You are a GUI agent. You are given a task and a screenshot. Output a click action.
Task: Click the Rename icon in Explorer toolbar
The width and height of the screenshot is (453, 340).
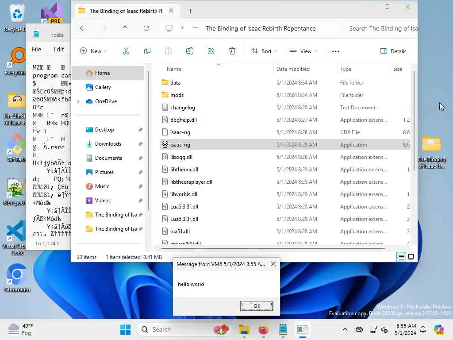[190, 51]
